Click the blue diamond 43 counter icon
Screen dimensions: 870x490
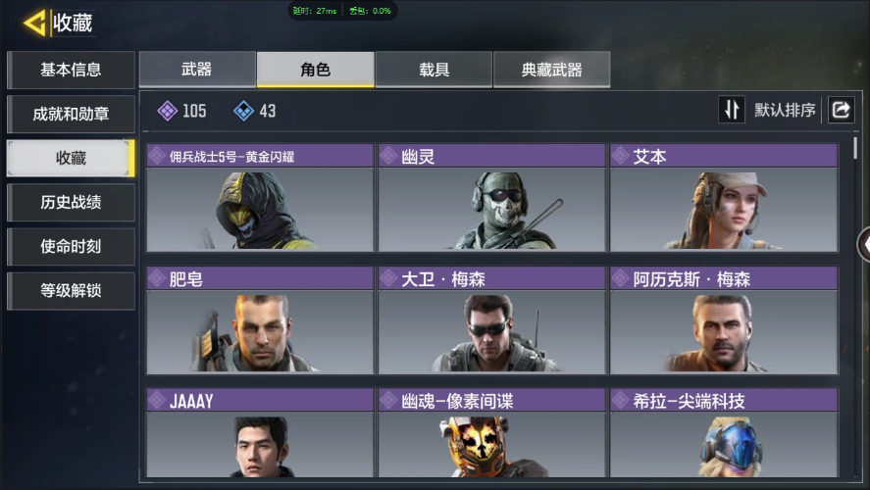click(x=243, y=111)
